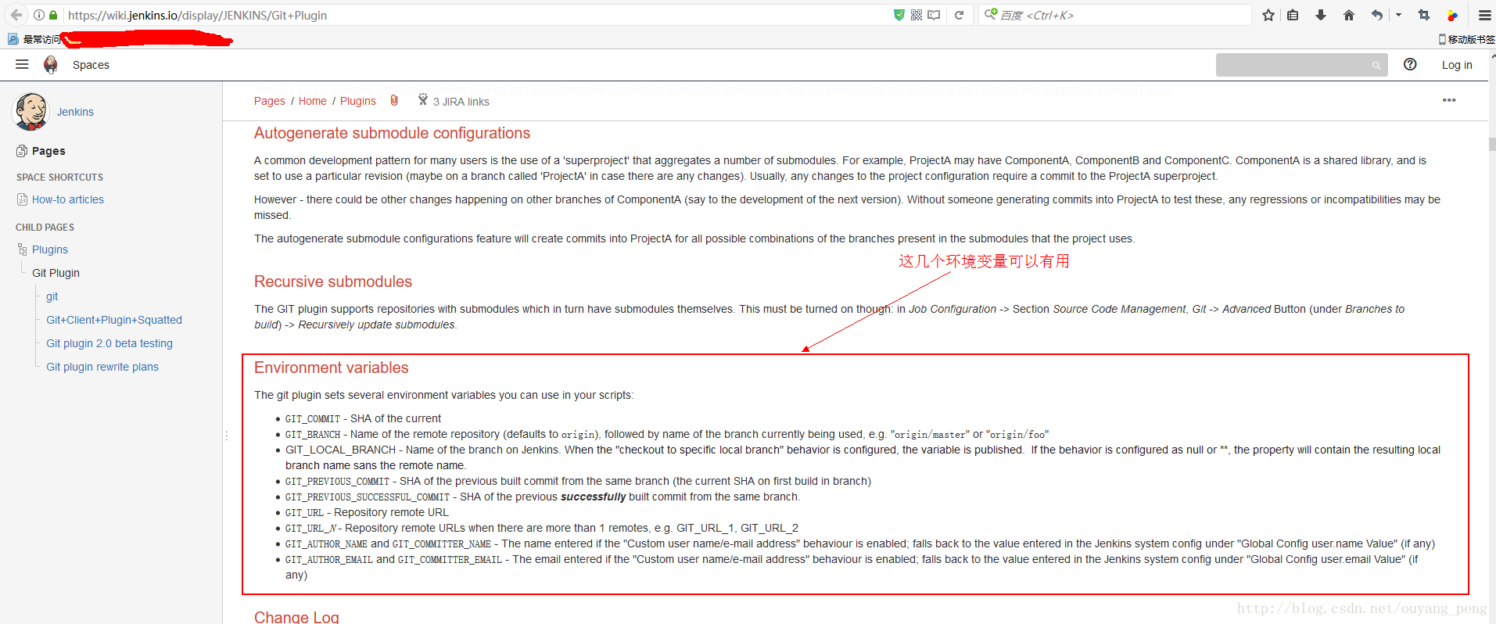Go back with the browser back arrow

pyautogui.click(x=16, y=15)
